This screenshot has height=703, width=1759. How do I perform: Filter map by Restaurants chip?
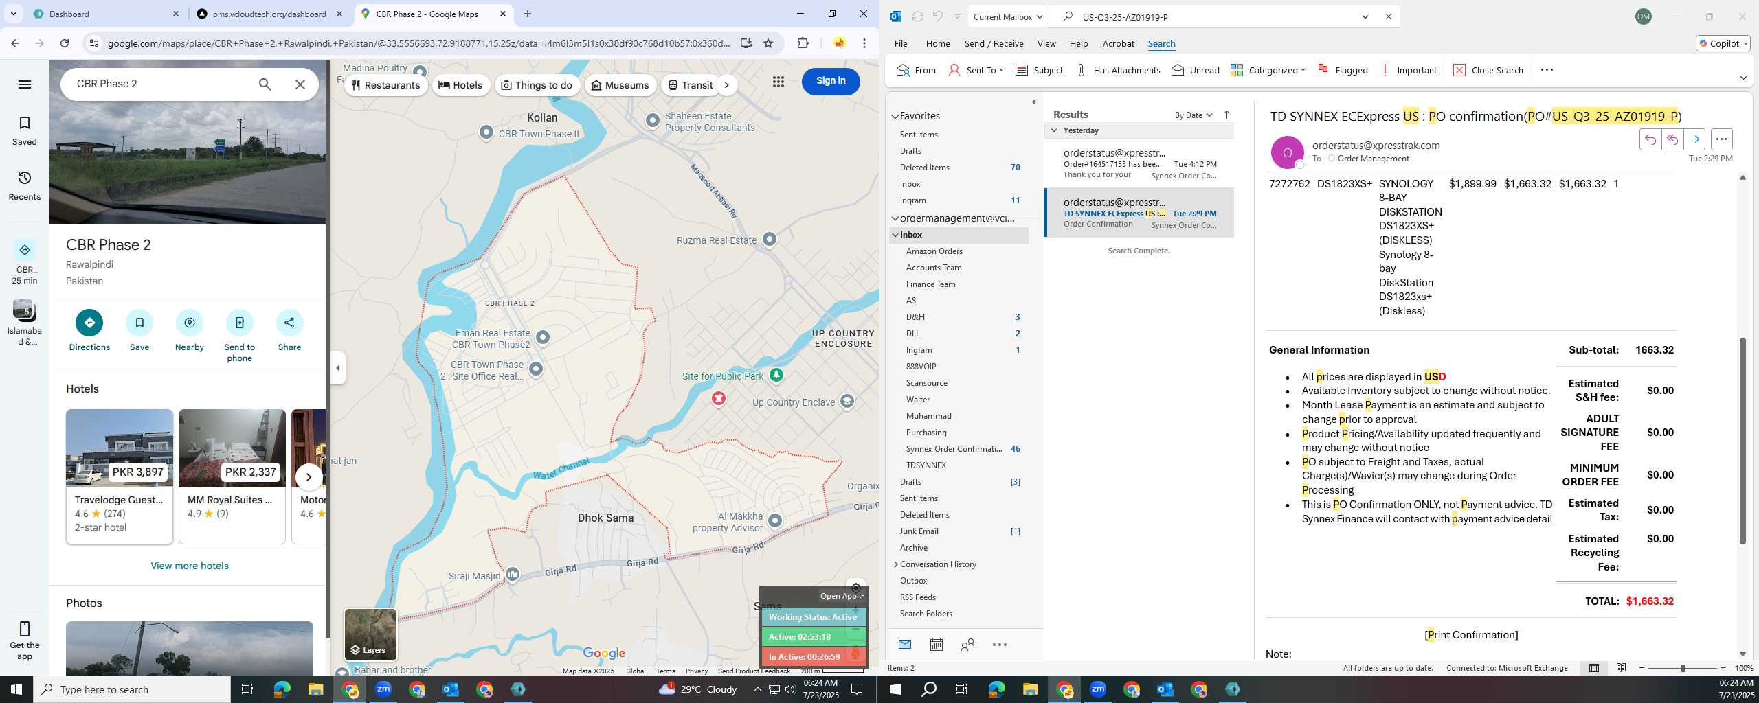pos(385,85)
